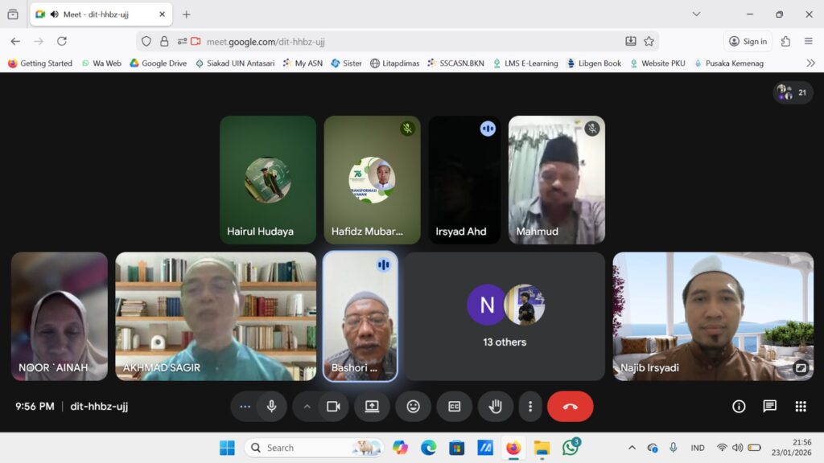Open the More options vertical dots menu

pos(530,406)
